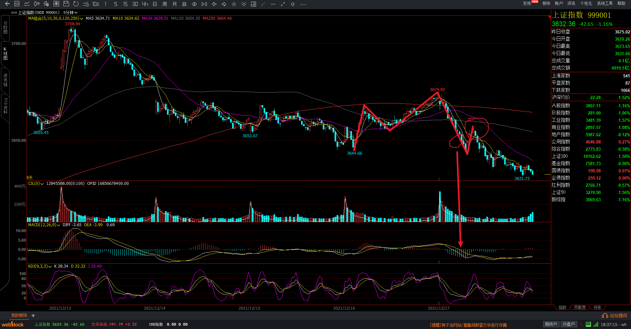This screenshot has width=631, height=329.
Task: Click the save (floppy disk) icon
Action: (x=66, y=4)
